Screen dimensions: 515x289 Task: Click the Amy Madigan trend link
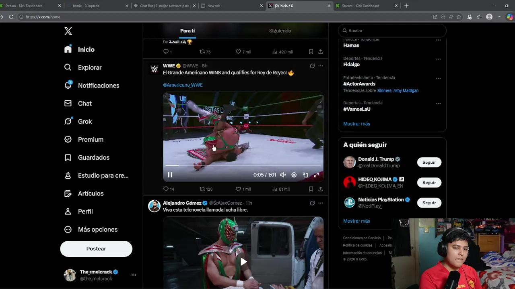pos(407,91)
